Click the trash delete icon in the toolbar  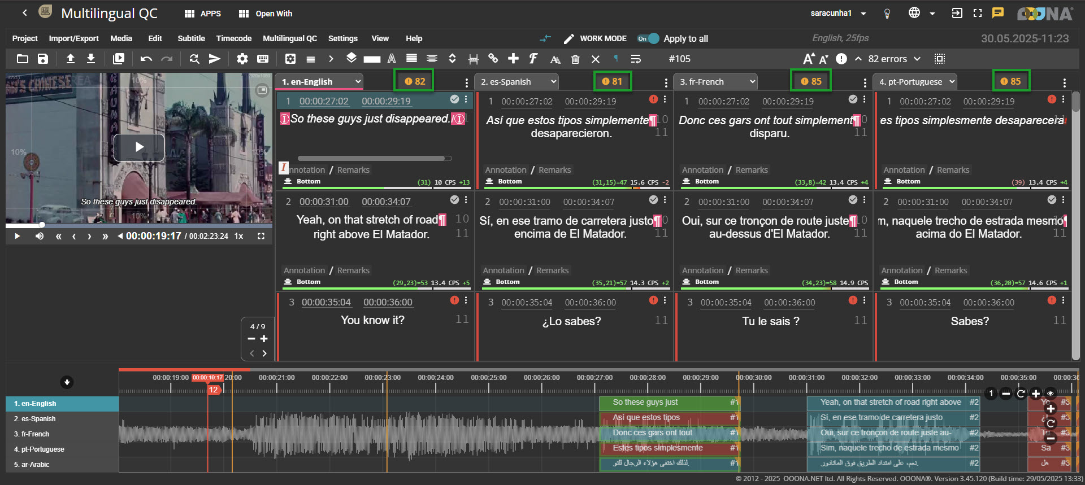point(575,59)
